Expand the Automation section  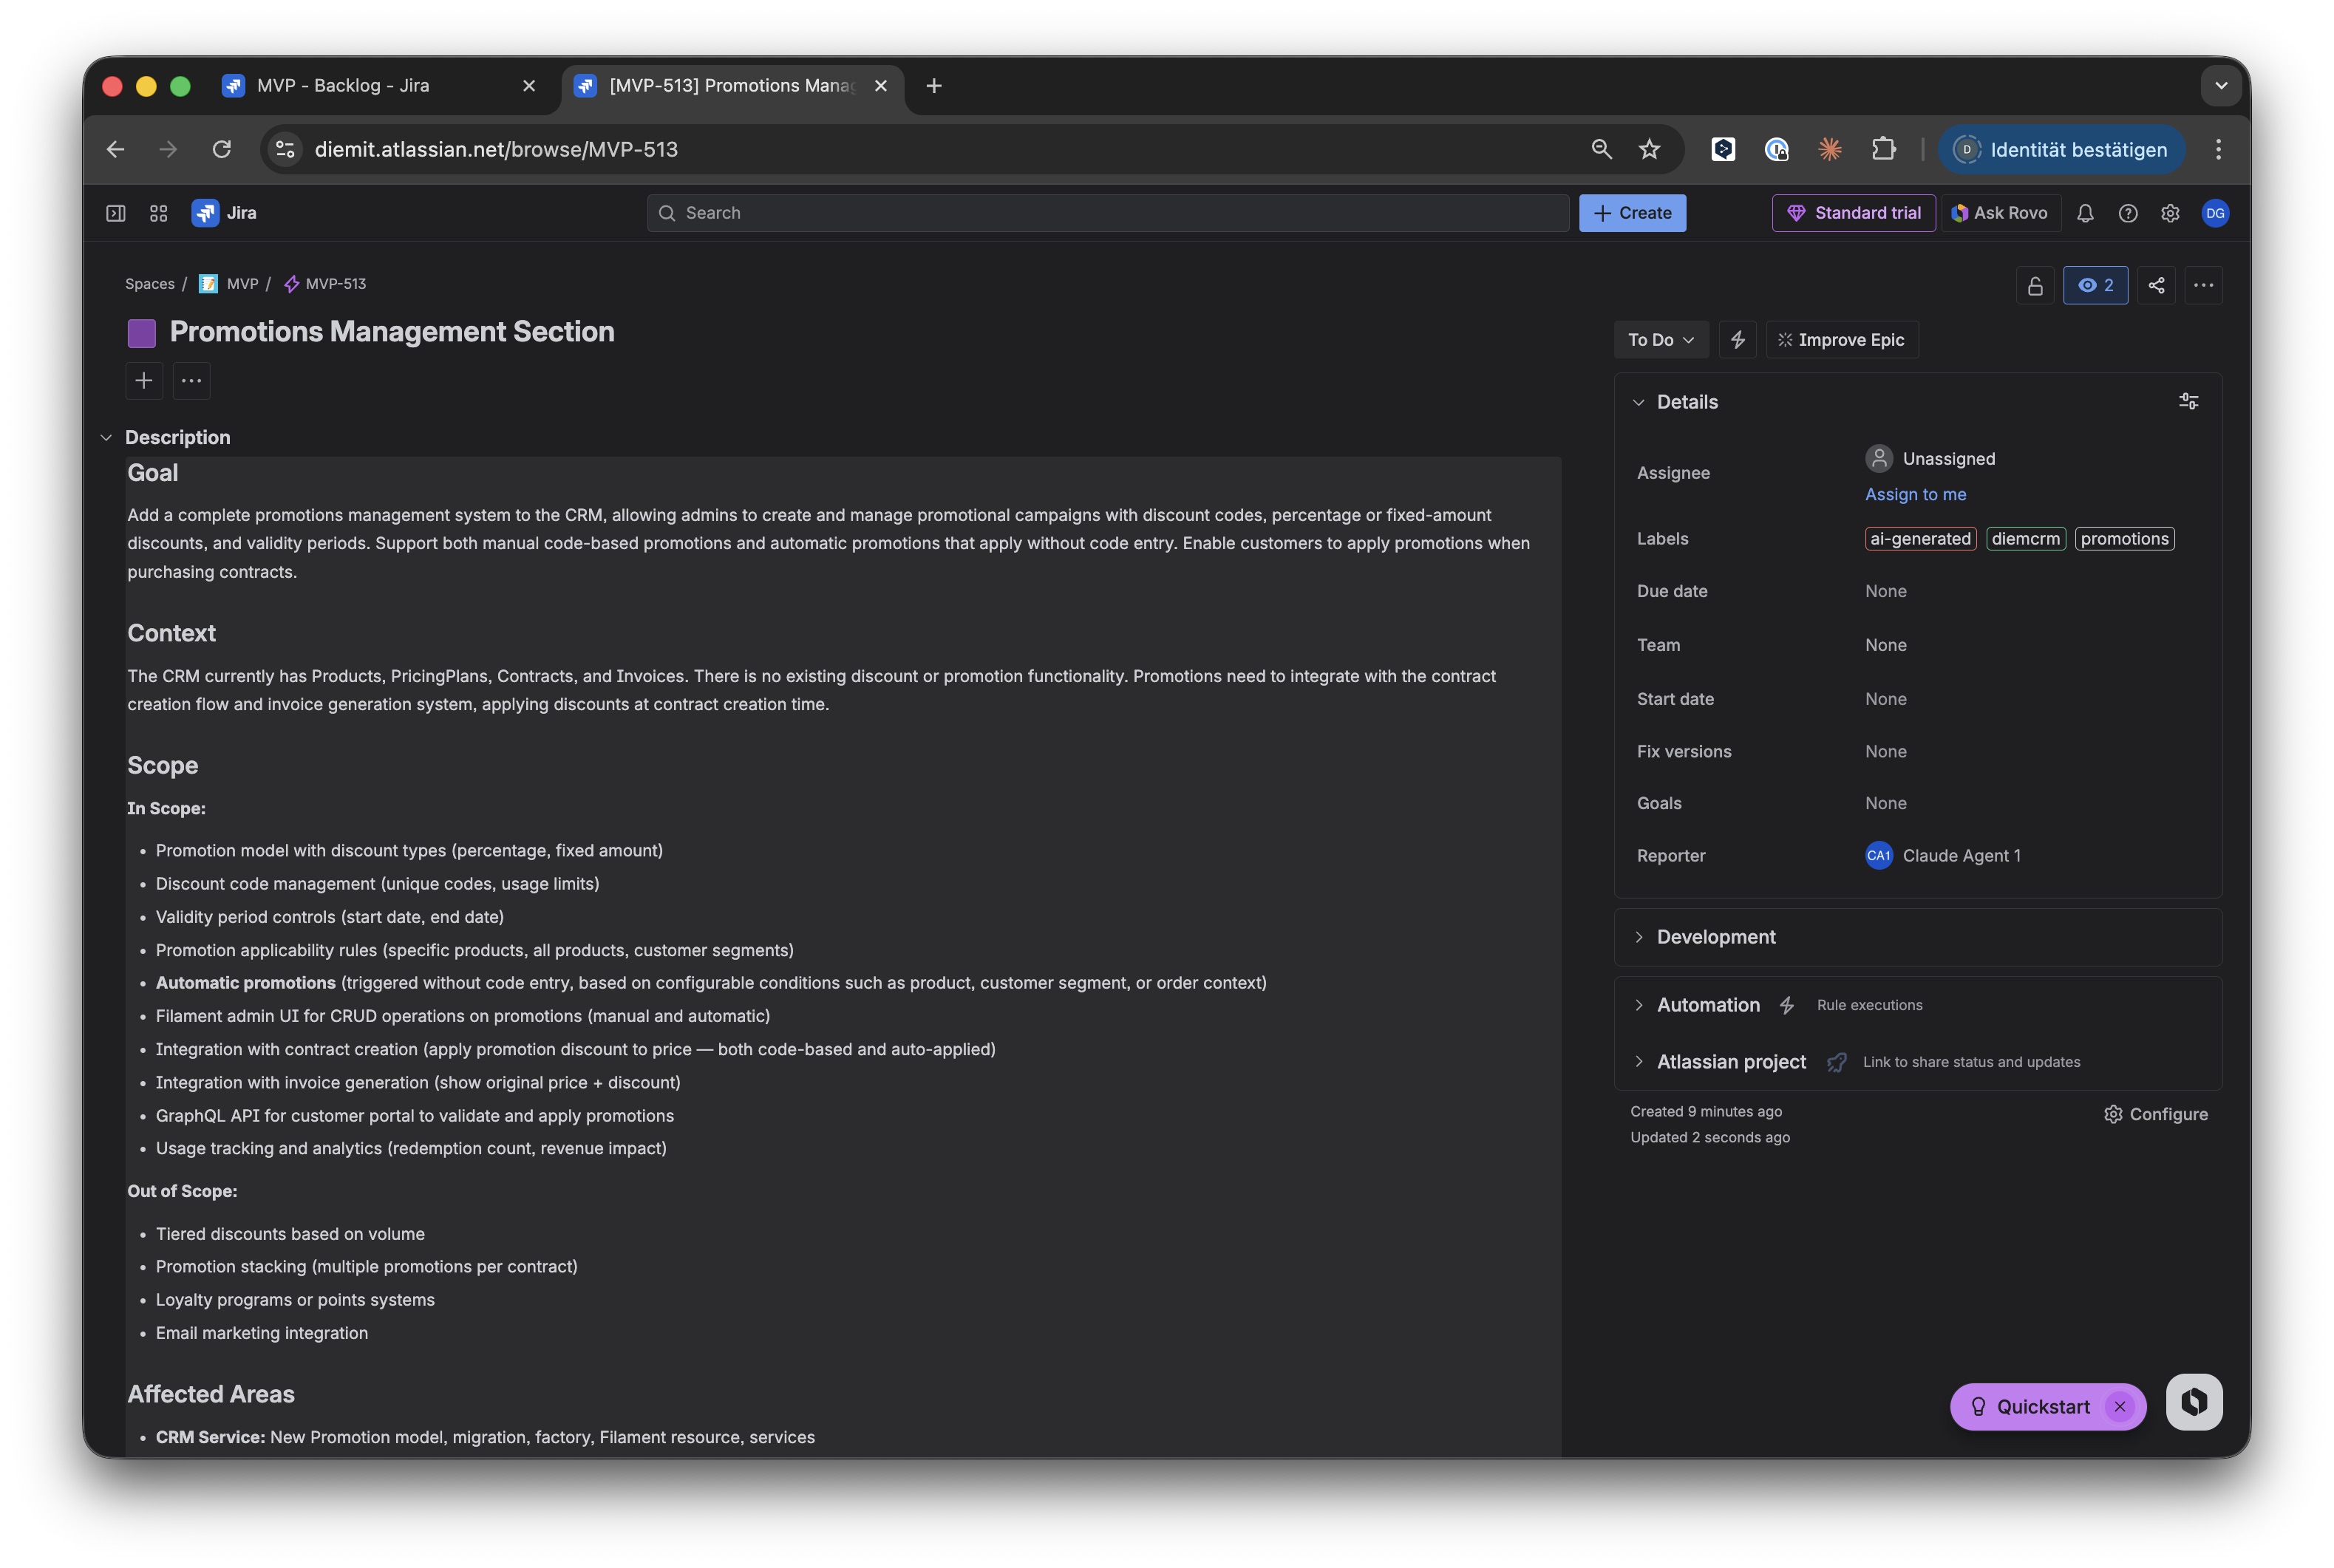pyautogui.click(x=1640, y=1005)
